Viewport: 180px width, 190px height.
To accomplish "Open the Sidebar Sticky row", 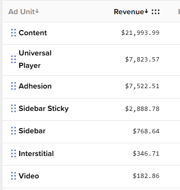I will [x=91, y=110].
